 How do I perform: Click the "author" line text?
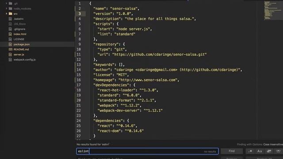tap(168, 70)
